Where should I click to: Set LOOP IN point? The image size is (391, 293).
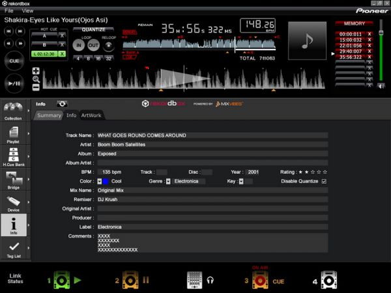click(x=79, y=46)
